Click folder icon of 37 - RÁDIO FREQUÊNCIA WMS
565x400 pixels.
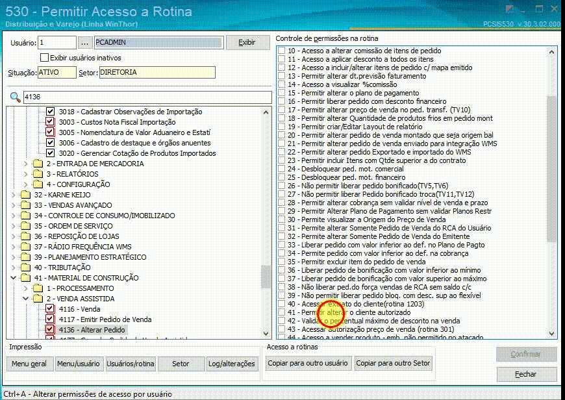[x=25, y=247]
